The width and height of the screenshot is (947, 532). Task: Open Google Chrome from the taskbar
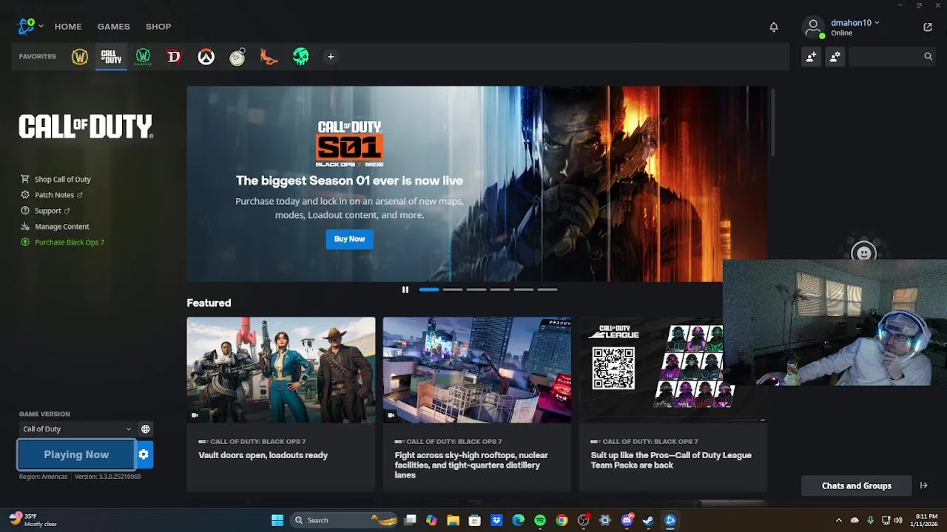point(562,520)
